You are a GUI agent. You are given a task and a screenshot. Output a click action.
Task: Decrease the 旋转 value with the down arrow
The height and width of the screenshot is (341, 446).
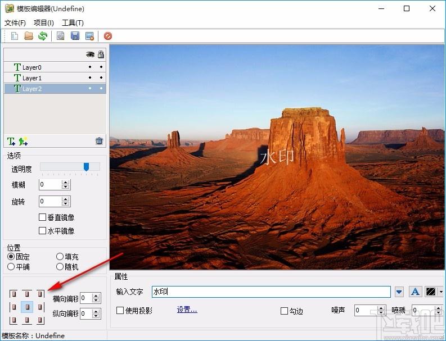coord(66,203)
